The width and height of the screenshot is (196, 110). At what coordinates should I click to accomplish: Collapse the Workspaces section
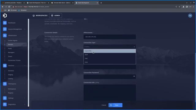[24, 84]
